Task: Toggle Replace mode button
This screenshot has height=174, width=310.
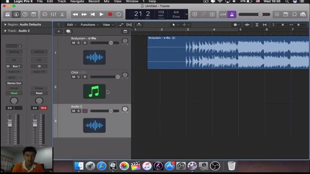Action: pyautogui.click(x=195, y=14)
